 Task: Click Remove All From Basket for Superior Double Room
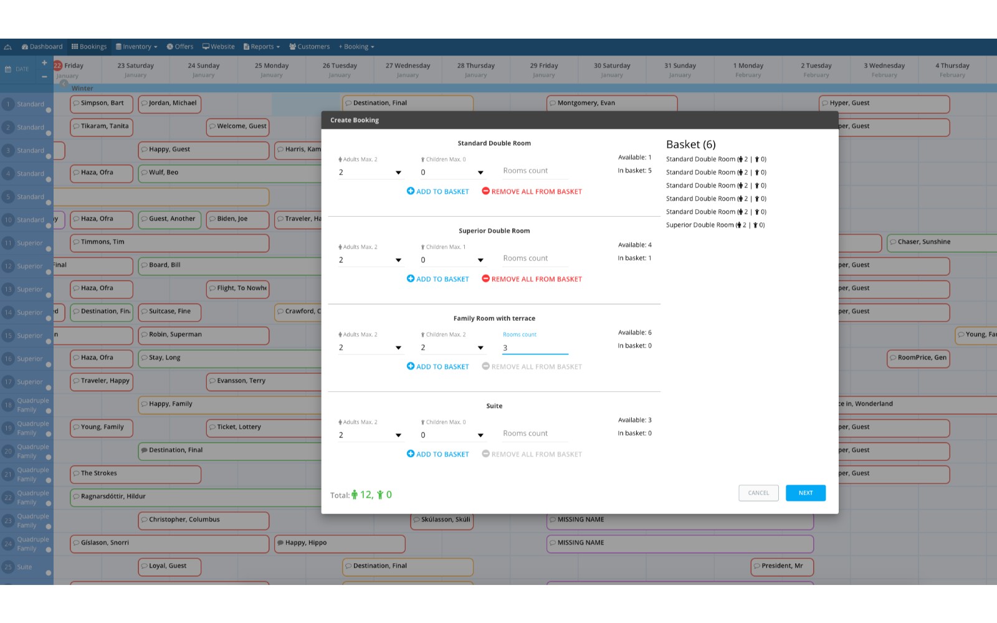tap(531, 278)
